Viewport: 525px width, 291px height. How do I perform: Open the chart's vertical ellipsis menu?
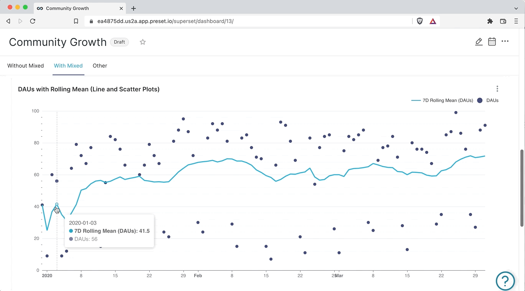pyautogui.click(x=497, y=89)
